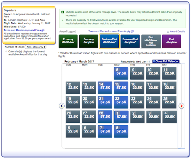Viewport: 192px width, 160px height.
Task: Choose February 14 at 57.5K
Action: 105,88
